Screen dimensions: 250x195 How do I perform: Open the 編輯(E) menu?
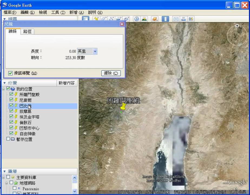pos(28,12)
